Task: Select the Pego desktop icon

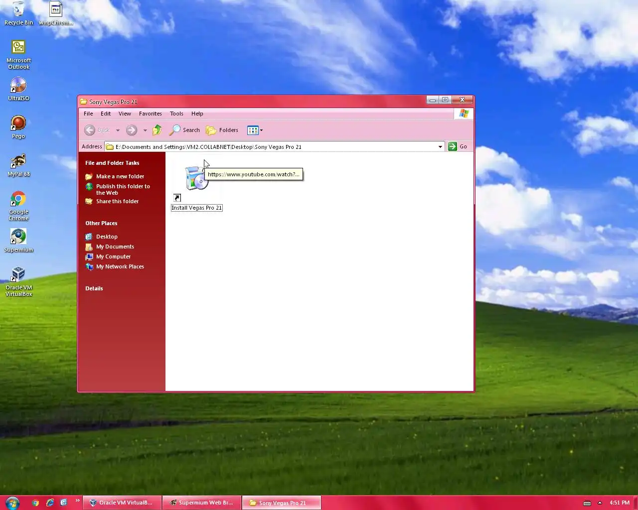Action: (x=18, y=127)
